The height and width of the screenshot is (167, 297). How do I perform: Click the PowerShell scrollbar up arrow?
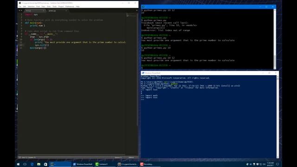pos(278,76)
